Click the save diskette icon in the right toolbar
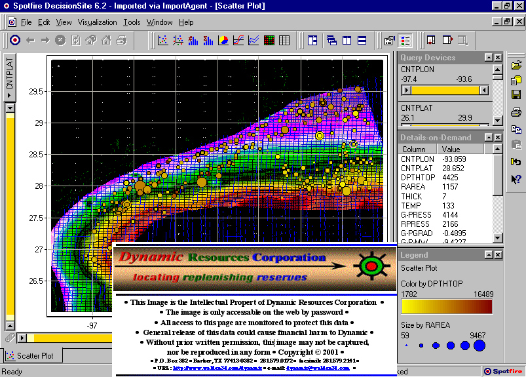Screen dimensions: 526x377 (516, 95)
